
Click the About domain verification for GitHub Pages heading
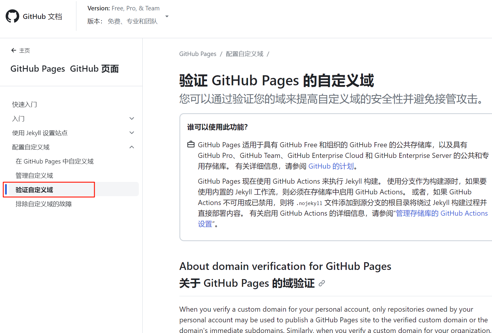(x=285, y=266)
